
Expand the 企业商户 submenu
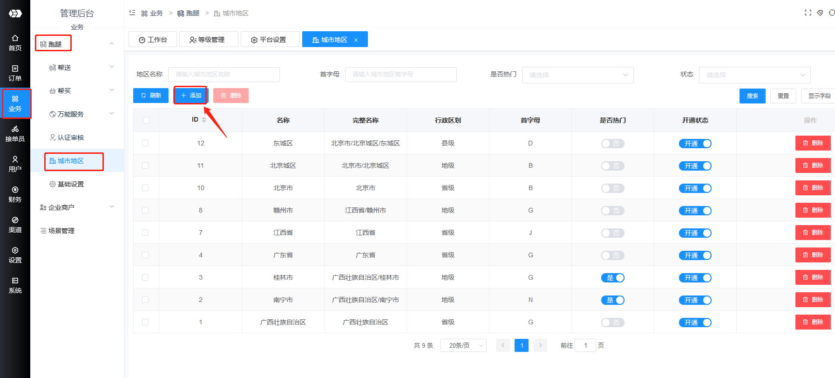pyautogui.click(x=112, y=207)
